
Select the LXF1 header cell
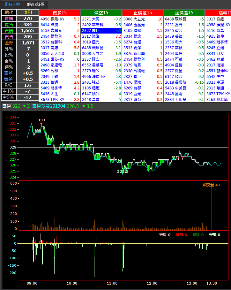[x=27, y=12]
